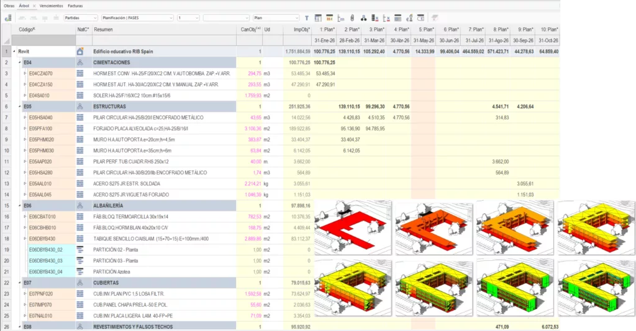Click the hierarchy nodes toolbar icon
Screen dimensions: 636x331
(x=363, y=18)
